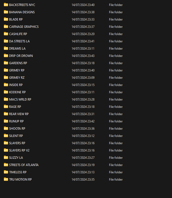Select the RUNUP RP folder icon
The width and height of the screenshot is (172, 198).
(6, 121)
